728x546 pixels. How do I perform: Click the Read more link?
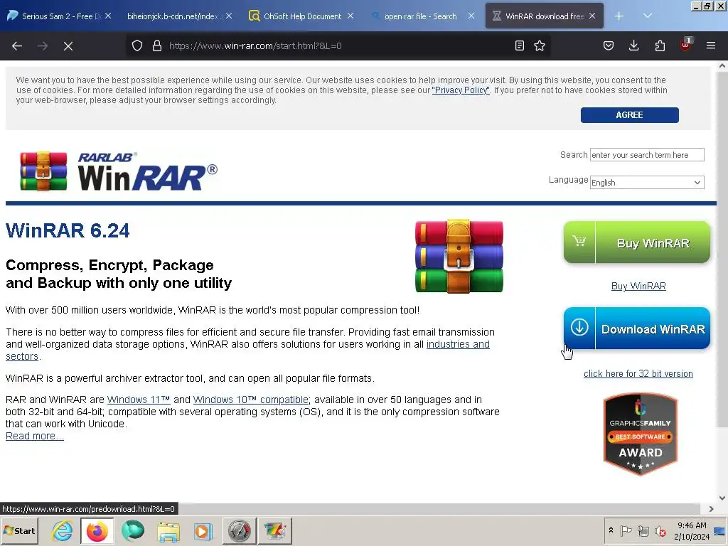click(35, 436)
